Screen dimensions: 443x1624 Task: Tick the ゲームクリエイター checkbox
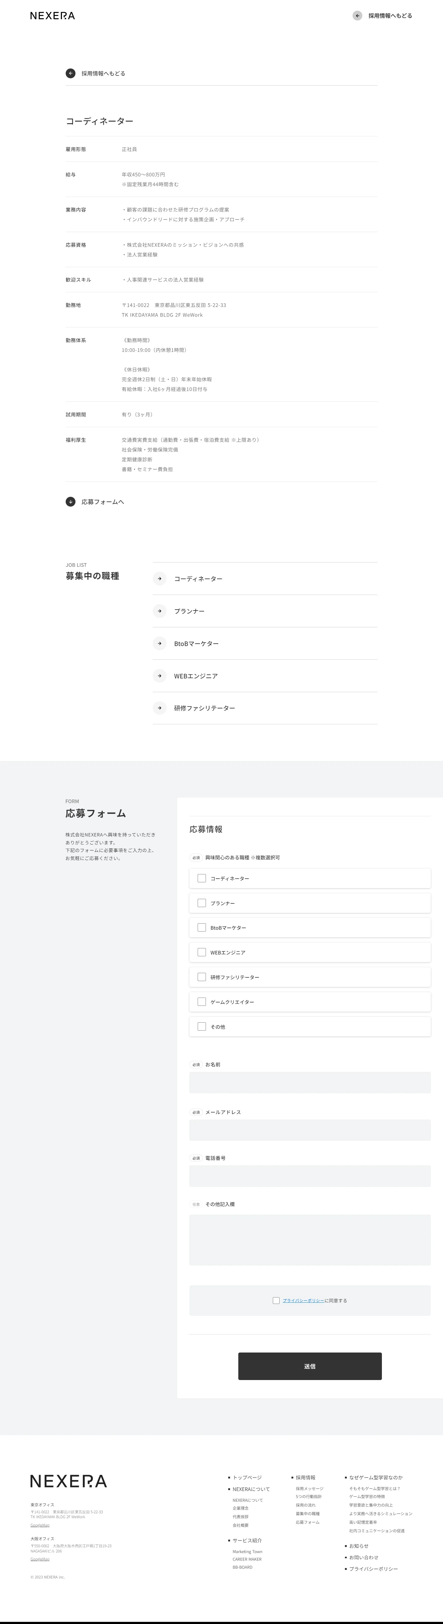click(x=202, y=1002)
